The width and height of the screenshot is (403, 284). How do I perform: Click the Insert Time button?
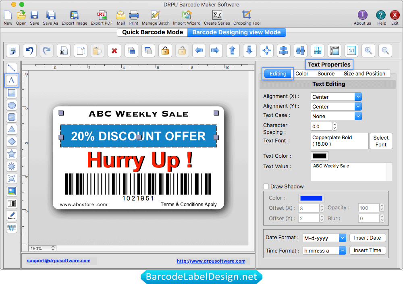click(x=368, y=250)
